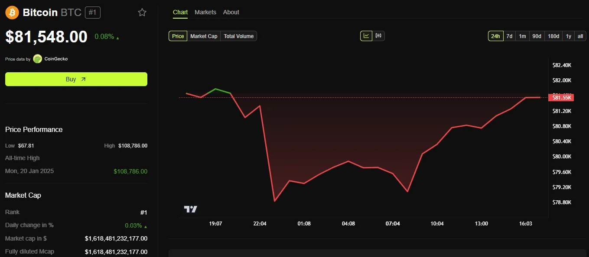
Task: Select the Total Volume data toggle
Action: (x=239, y=36)
